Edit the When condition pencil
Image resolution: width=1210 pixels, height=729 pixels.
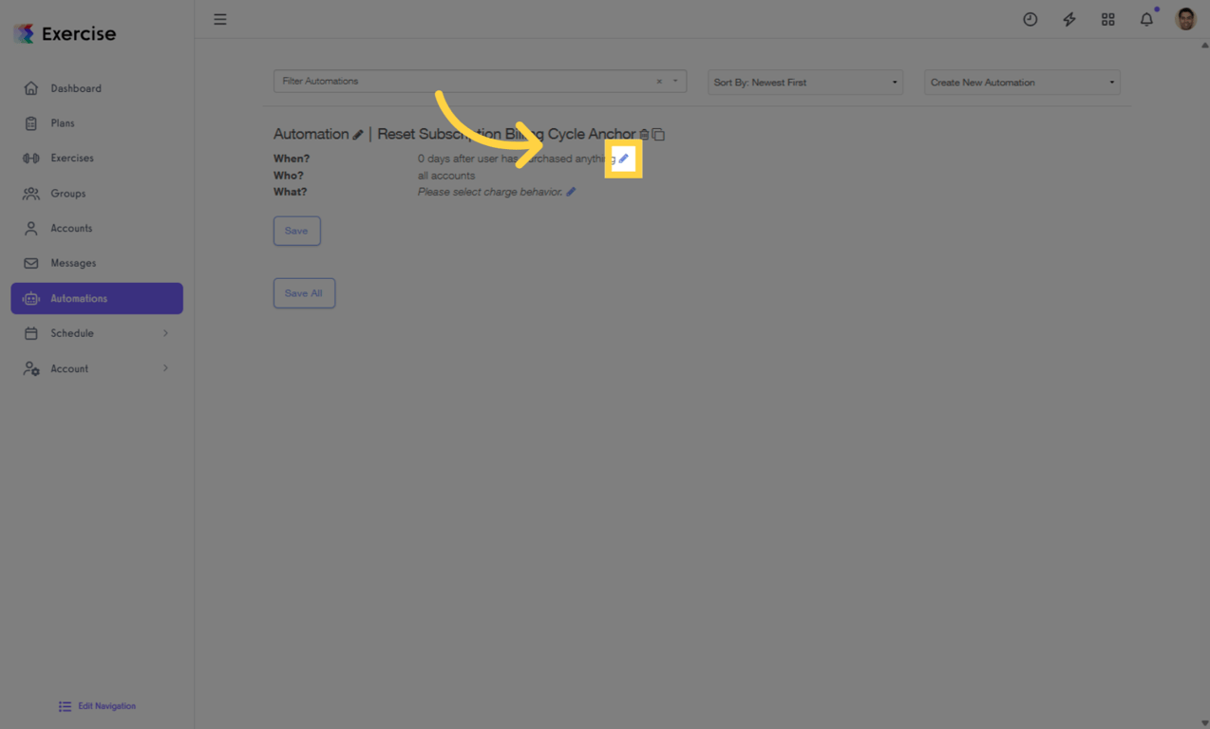pos(623,159)
